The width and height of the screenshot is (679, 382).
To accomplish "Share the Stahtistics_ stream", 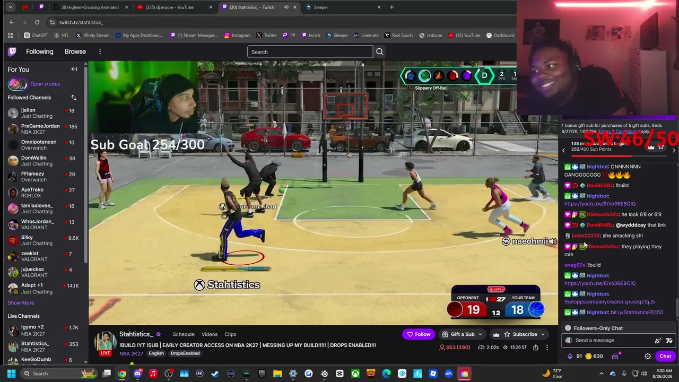I will (x=536, y=348).
